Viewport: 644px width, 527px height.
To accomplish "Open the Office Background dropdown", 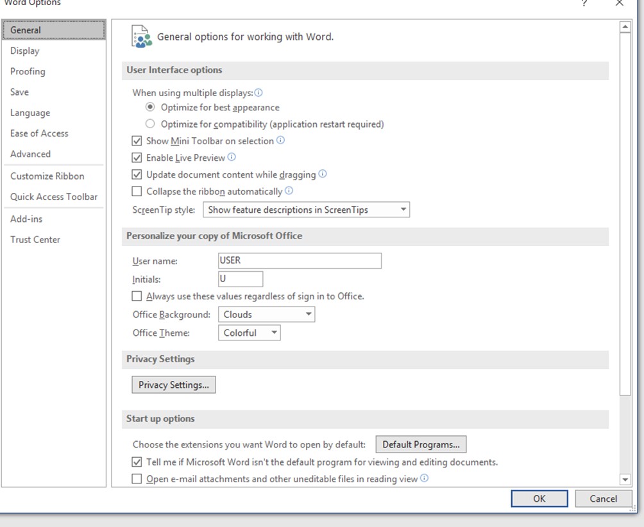I will click(267, 314).
